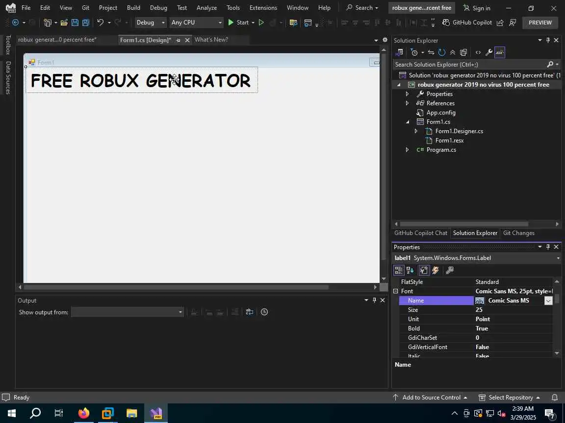Screen dimensions: 565x423
Task: Toggle auto-hide pin on Properties panel
Action: pos(548,247)
